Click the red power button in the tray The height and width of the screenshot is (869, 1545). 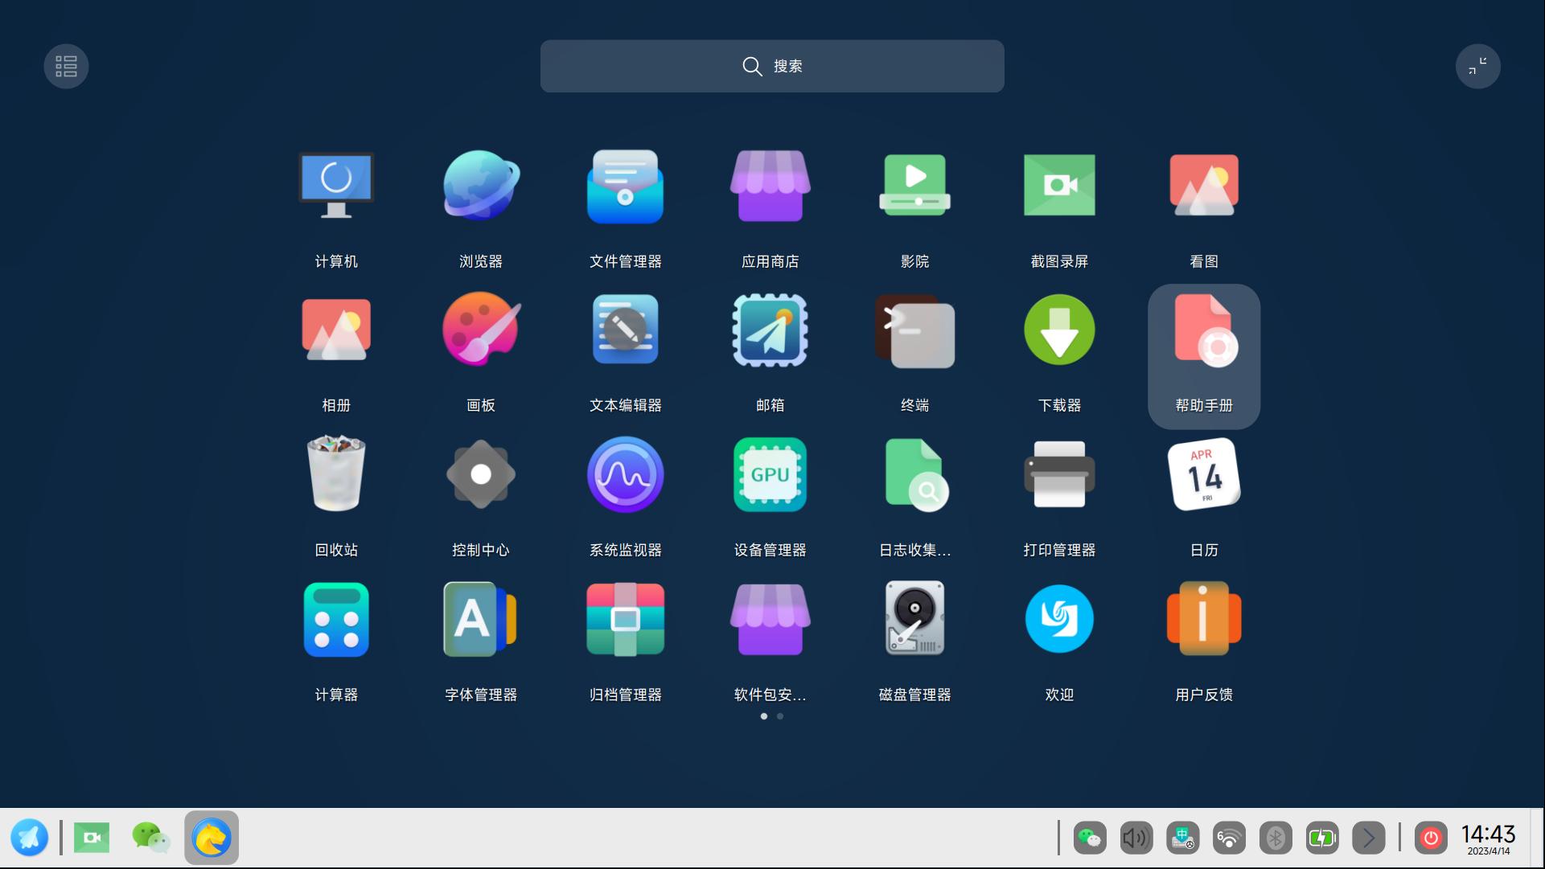pyautogui.click(x=1431, y=838)
